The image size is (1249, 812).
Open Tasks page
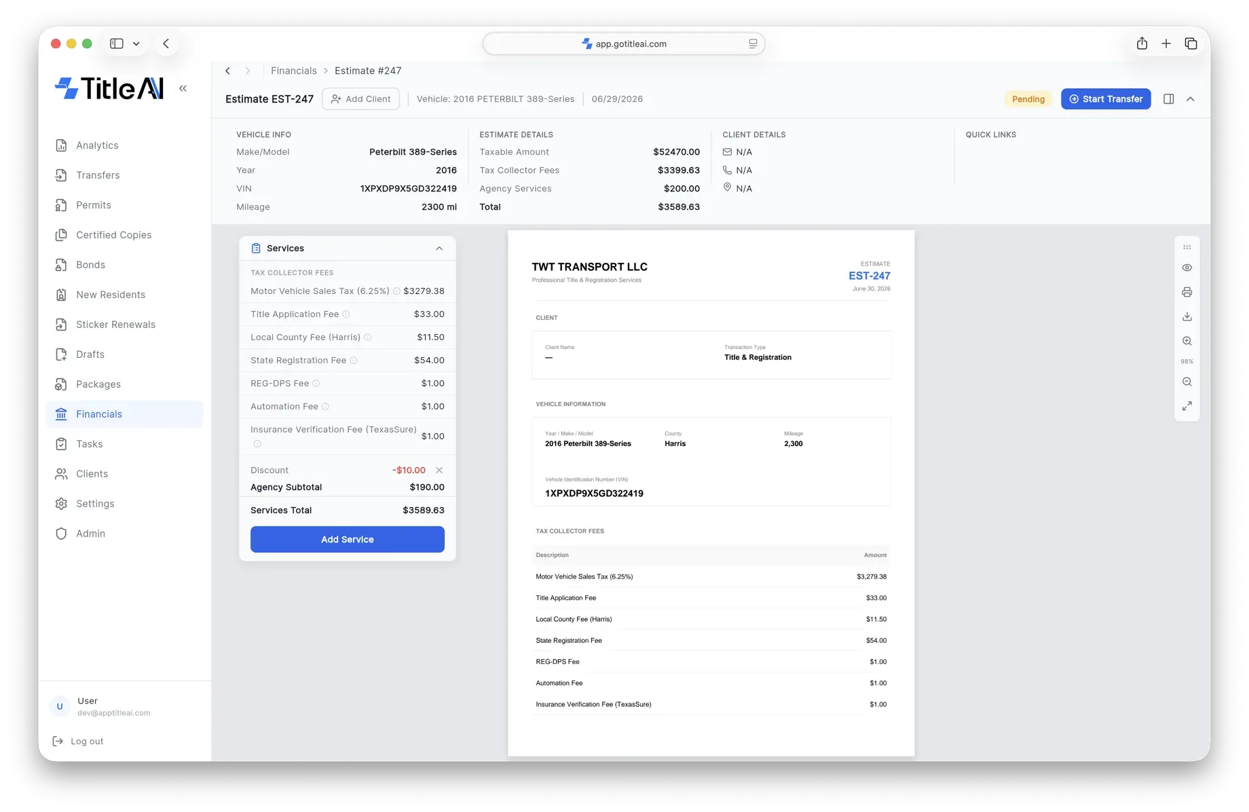(x=89, y=444)
